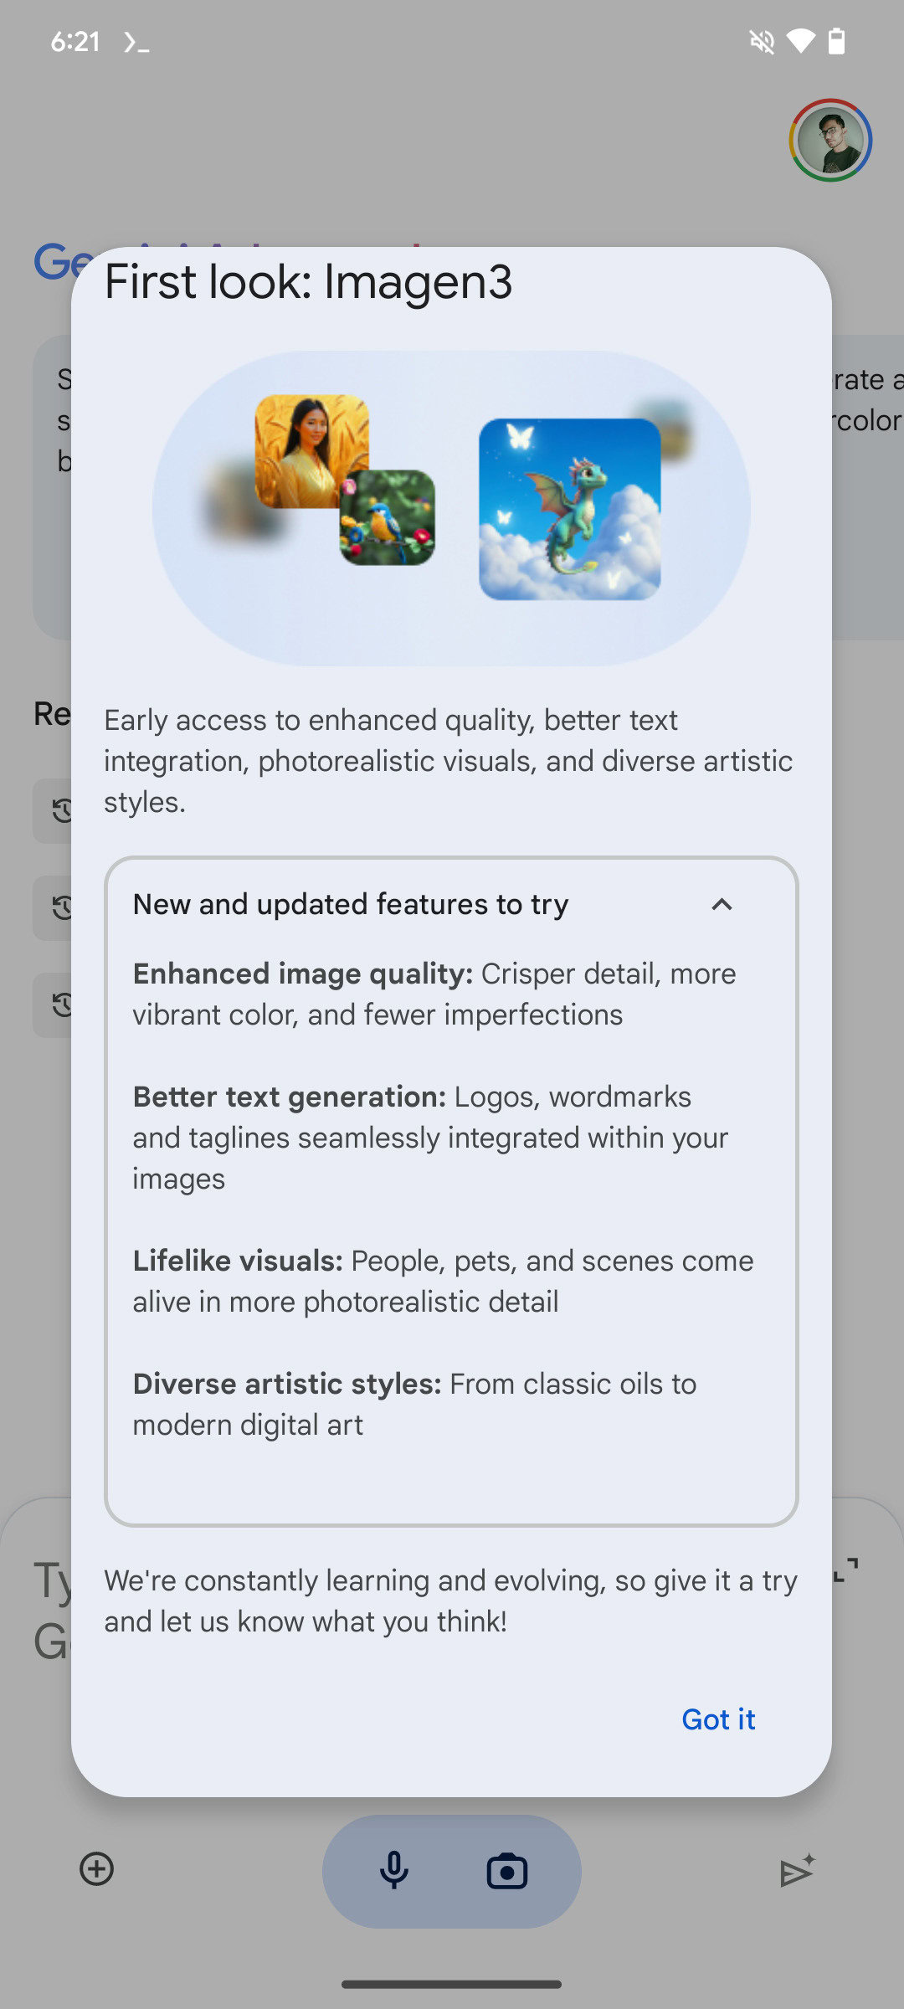Open the profile avatar account menu
This screenshot has width=904, height=2009.
tap(830, 141)
